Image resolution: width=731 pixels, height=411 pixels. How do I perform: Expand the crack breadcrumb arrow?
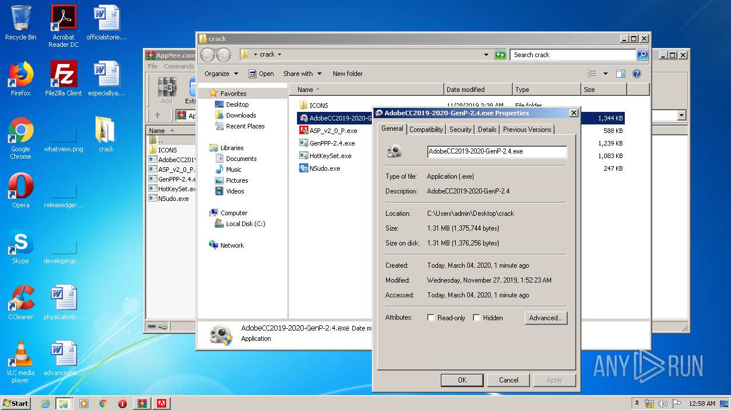coord(279,55)
